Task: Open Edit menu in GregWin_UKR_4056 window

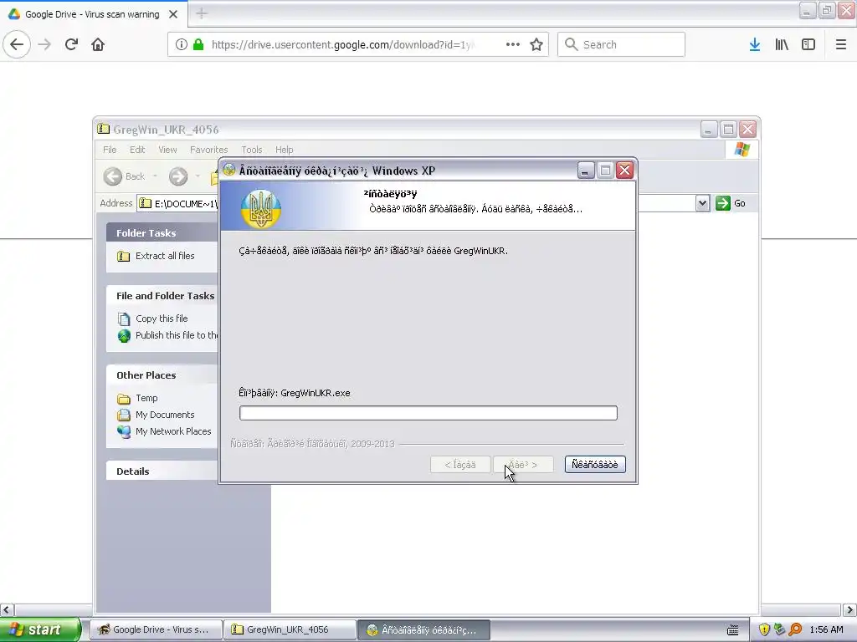Action: click(137, 149)
